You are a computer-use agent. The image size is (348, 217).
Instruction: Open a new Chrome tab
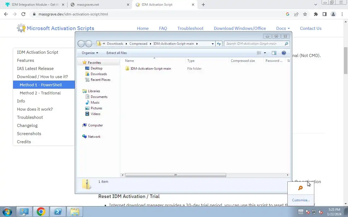(203, 5)
